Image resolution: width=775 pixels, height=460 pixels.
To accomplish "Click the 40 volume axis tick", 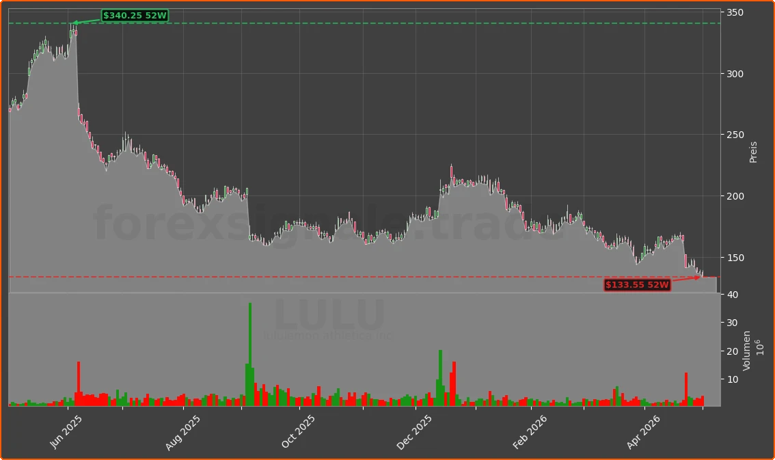I will [733, 295].
